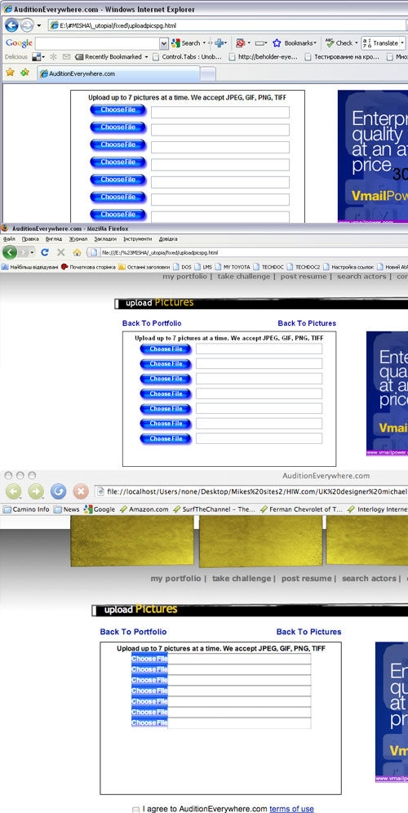Select the AuditionEverywhere.com tab in Internet Explorer
Screen dimensions: 408x813
[118, 73]
